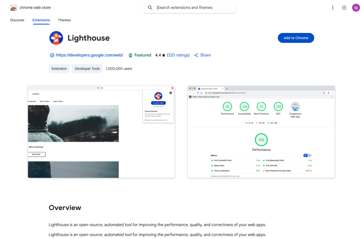Image resolution: width=362 pixels, height=239 pixels.
Task: Click the 1,000,000 users text
Action: pos(119,69)
